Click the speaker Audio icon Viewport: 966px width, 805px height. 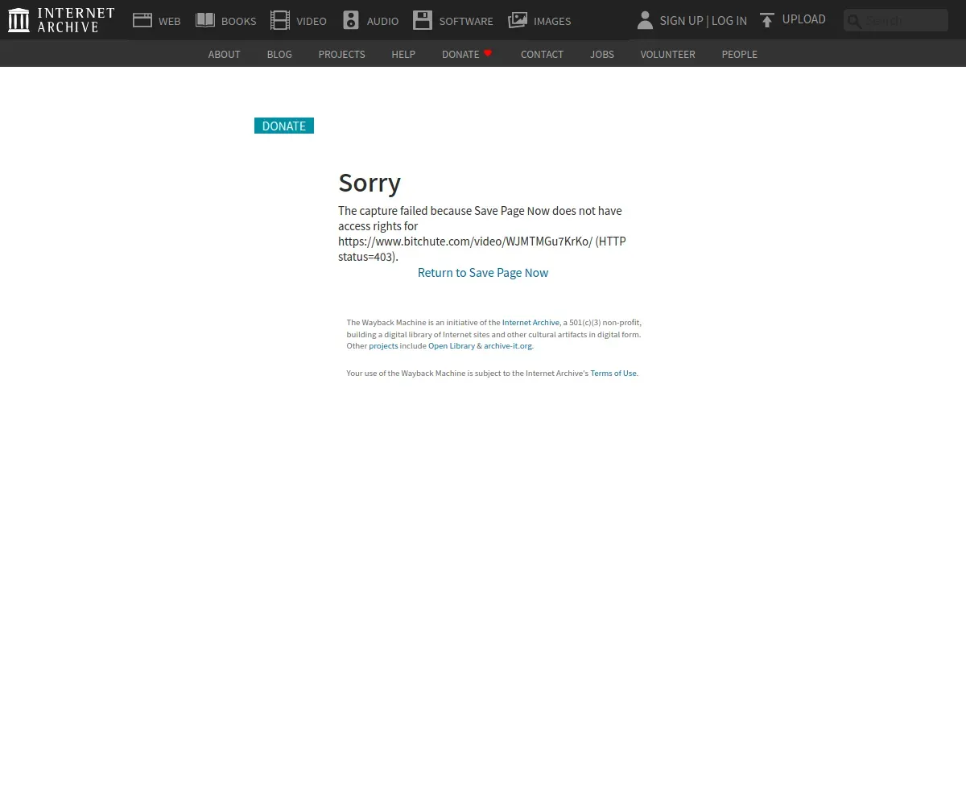(x=351, y=20)
